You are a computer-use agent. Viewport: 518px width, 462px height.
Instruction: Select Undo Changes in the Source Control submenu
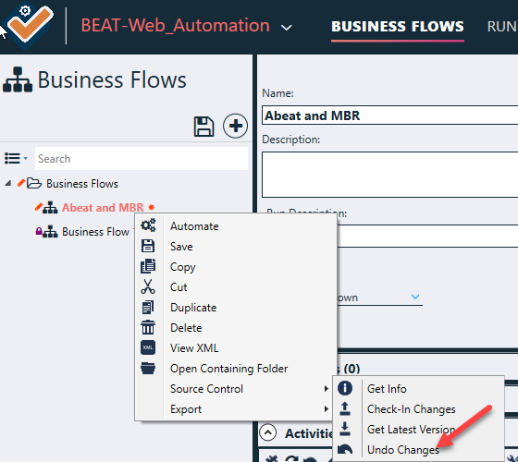402,450
